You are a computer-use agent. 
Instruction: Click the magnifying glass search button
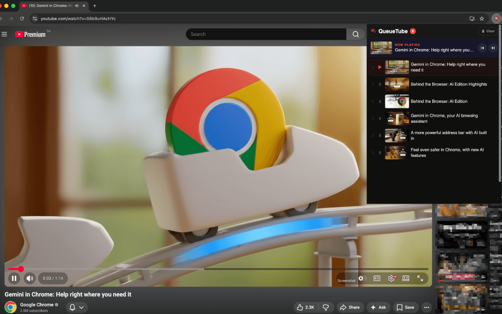pos(356,34)
